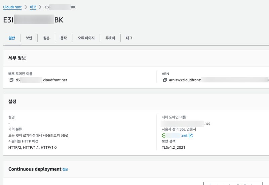269x185 pixels.
Task: Select the 태그 tab
Action: pos(129,38)
